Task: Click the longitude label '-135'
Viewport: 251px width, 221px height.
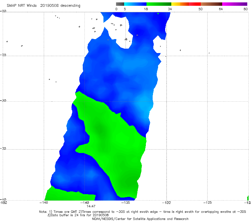Action: [x=125, y=203]
